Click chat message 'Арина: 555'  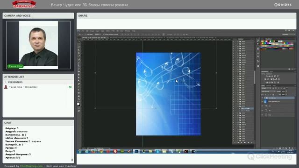coord(13,158)
